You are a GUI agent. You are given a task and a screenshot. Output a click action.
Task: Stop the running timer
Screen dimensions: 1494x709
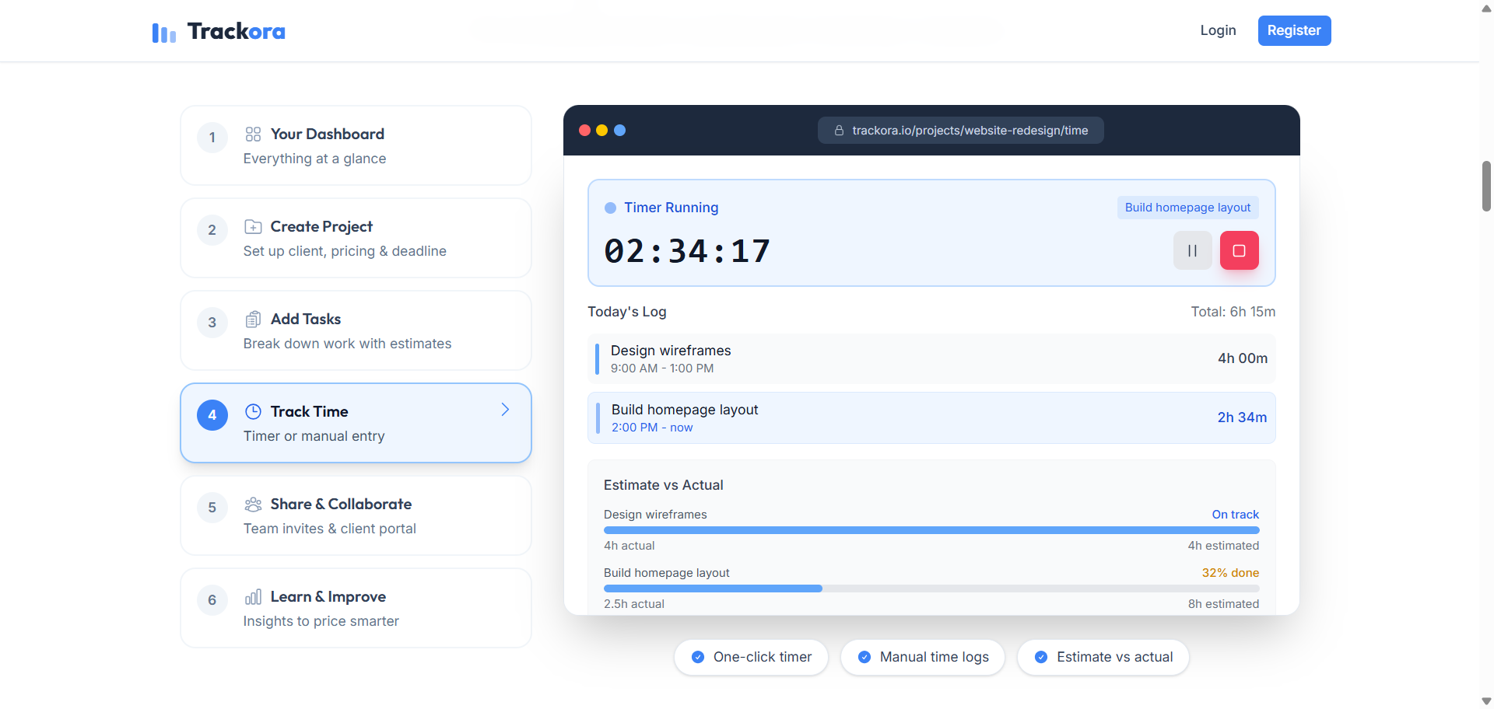(x=1239, y=250)
